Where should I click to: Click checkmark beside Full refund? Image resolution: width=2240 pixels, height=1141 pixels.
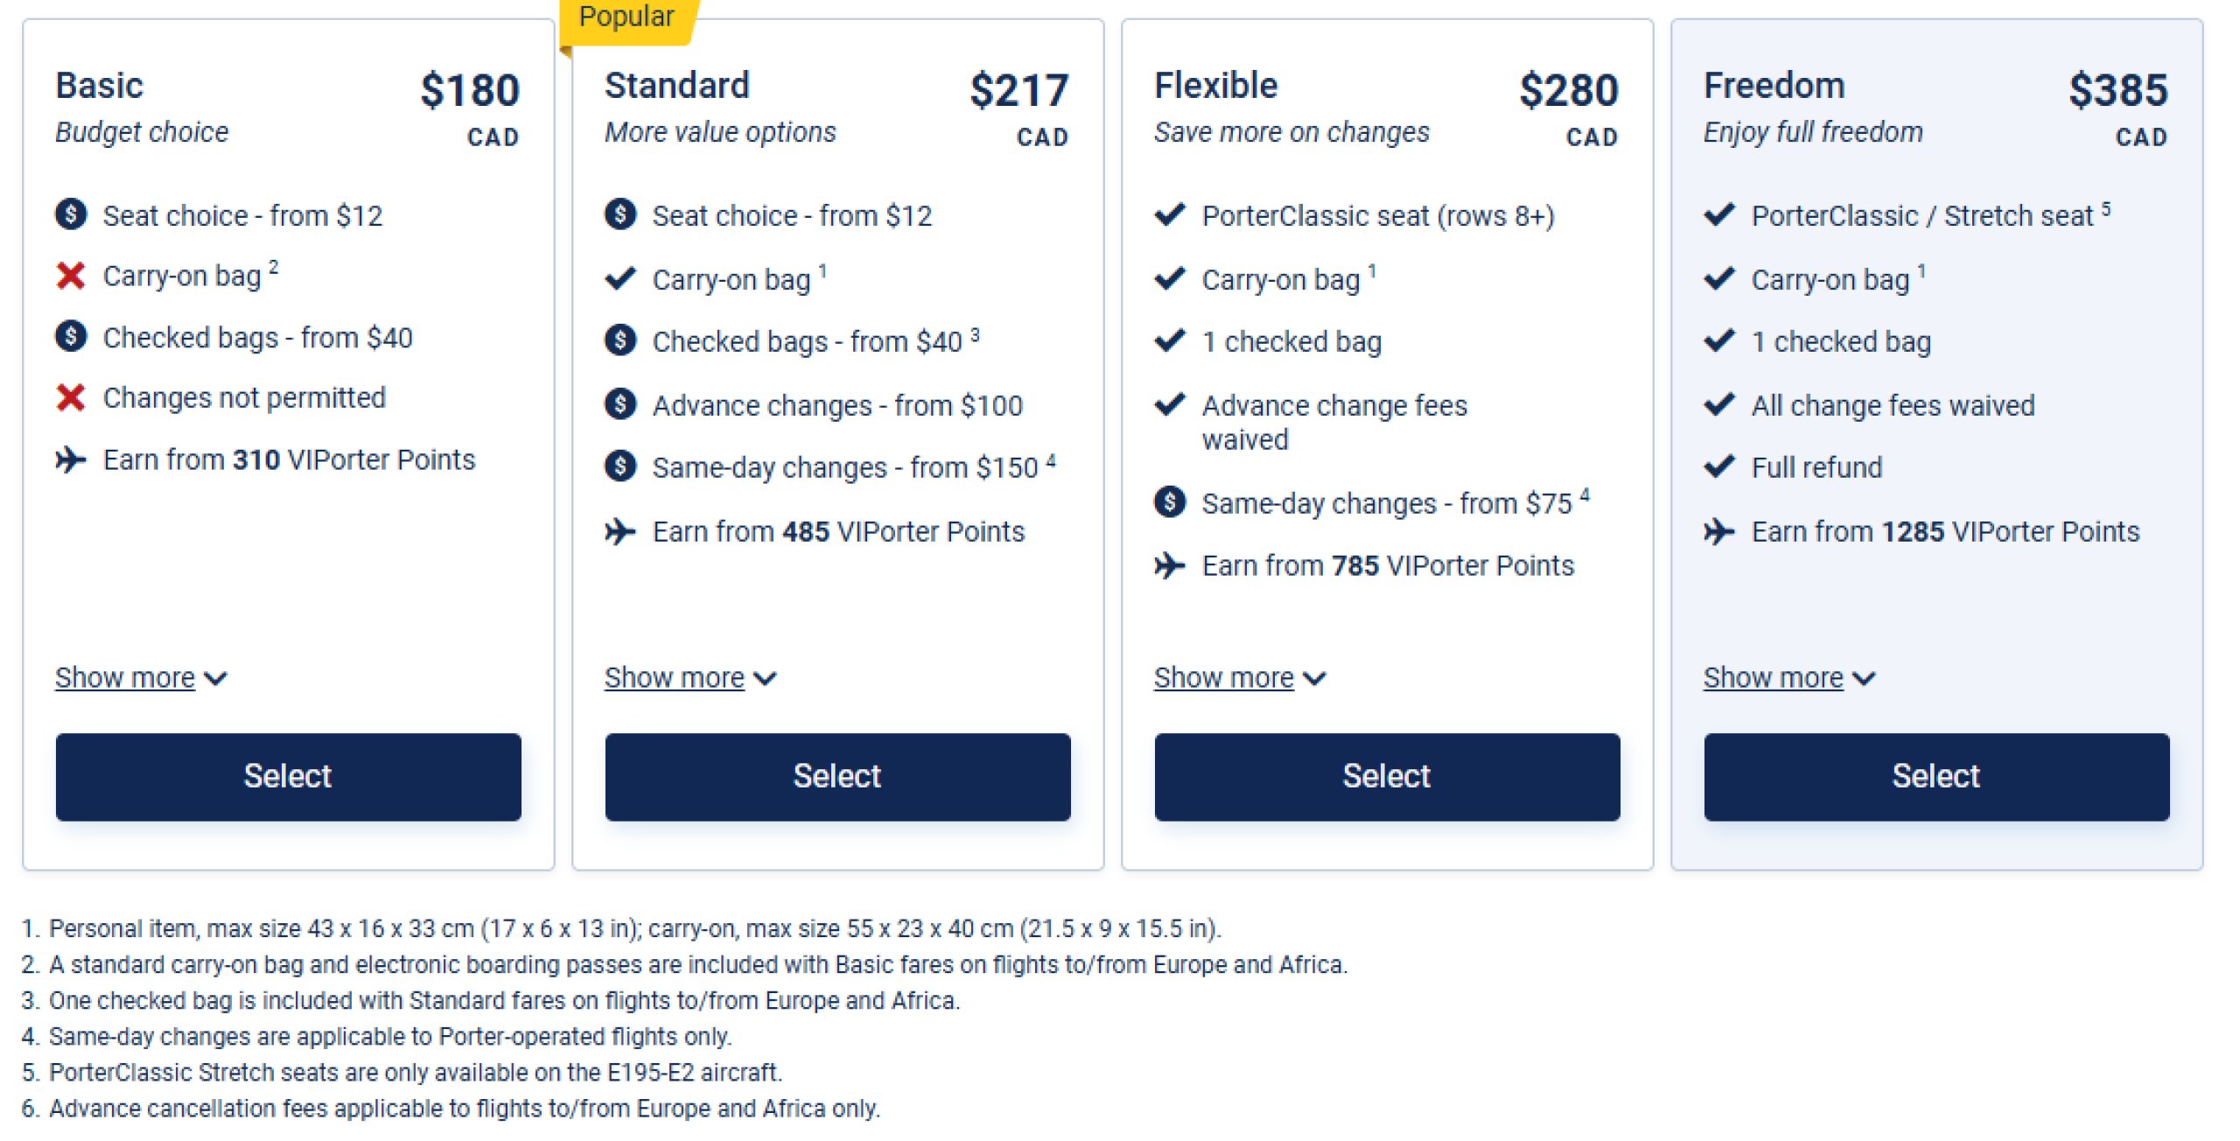click(1719, 466)
